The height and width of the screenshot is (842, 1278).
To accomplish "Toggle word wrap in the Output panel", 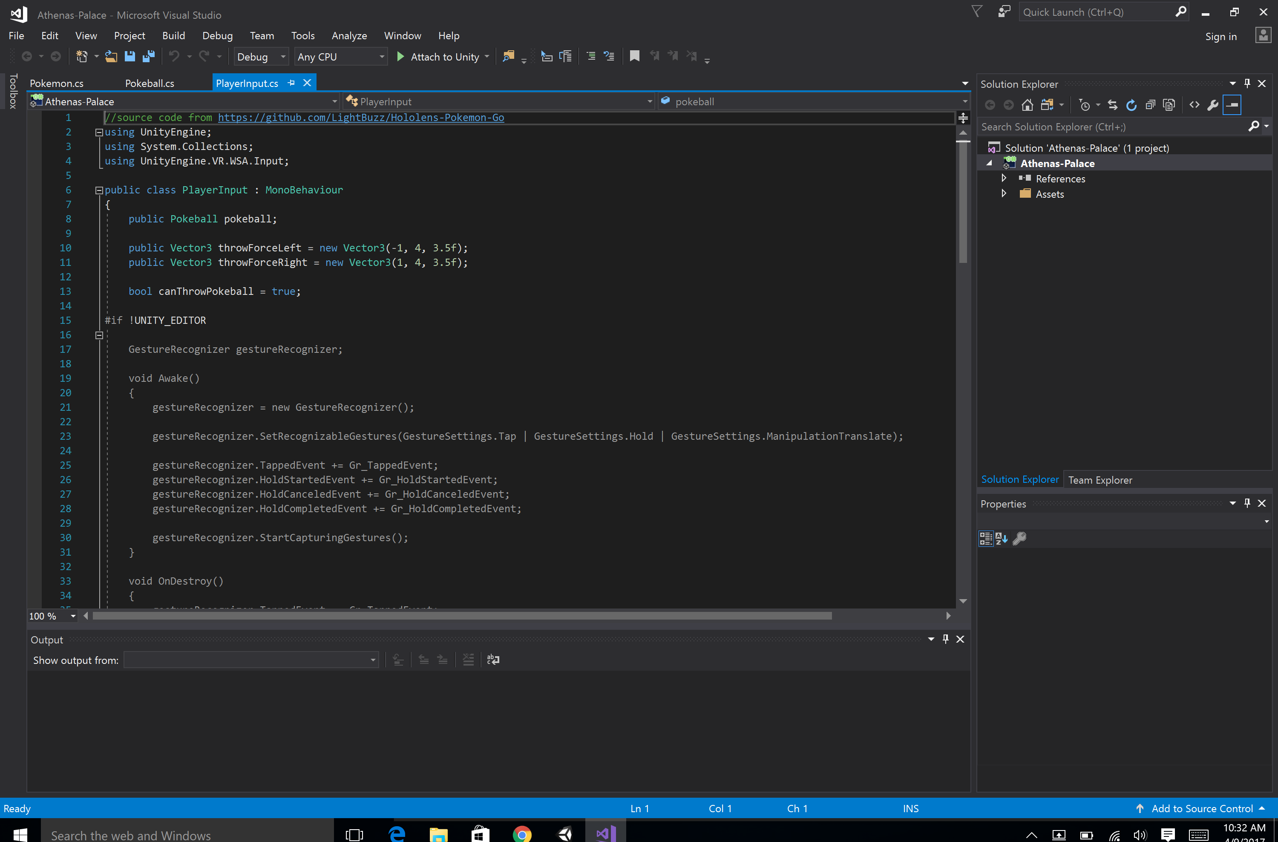I will 493,660.
